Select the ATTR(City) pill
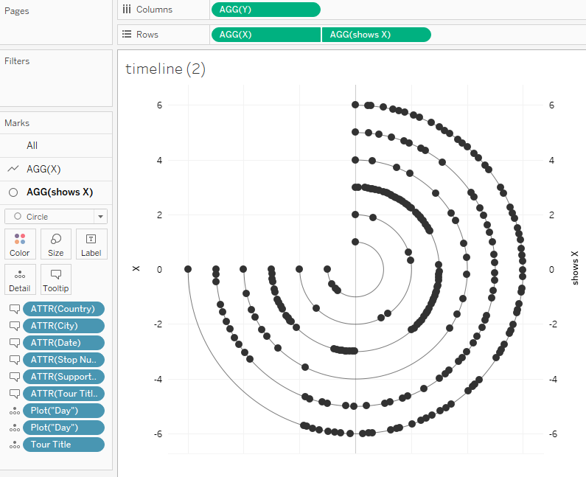586x477 pixels. [63, 326]
